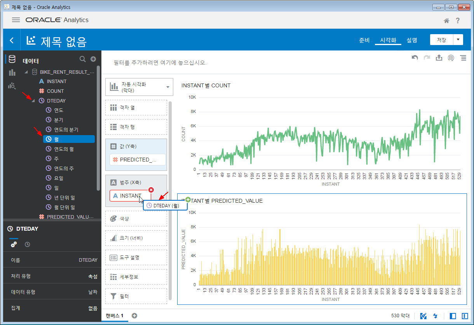Select the 월 date level
This screenshot has width=474, height=325.
[69, 139]
